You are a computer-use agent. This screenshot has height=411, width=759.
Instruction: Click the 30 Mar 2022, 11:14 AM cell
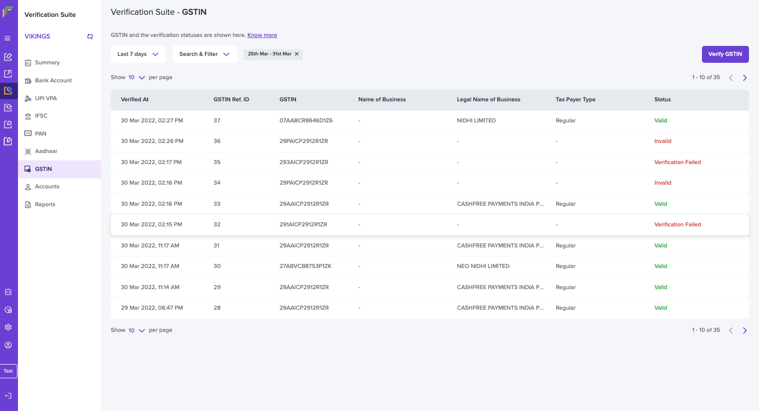coord(151,288)
